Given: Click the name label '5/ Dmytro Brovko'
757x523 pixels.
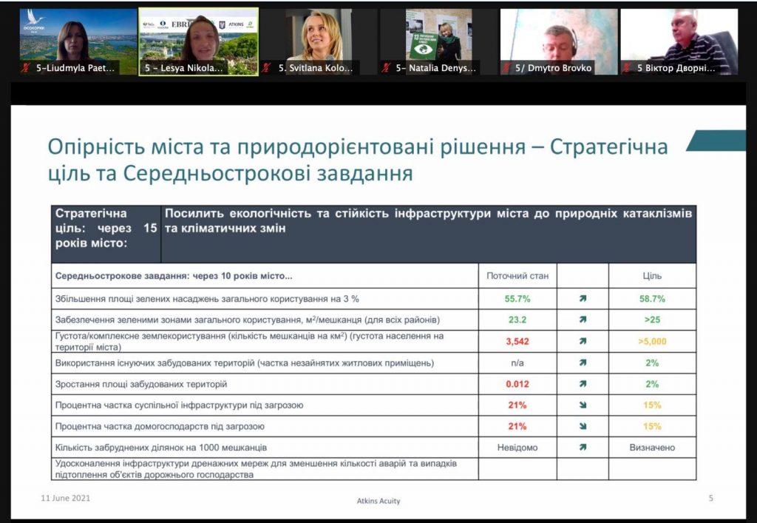Looking at the screenshot, I should pos(553,68).
